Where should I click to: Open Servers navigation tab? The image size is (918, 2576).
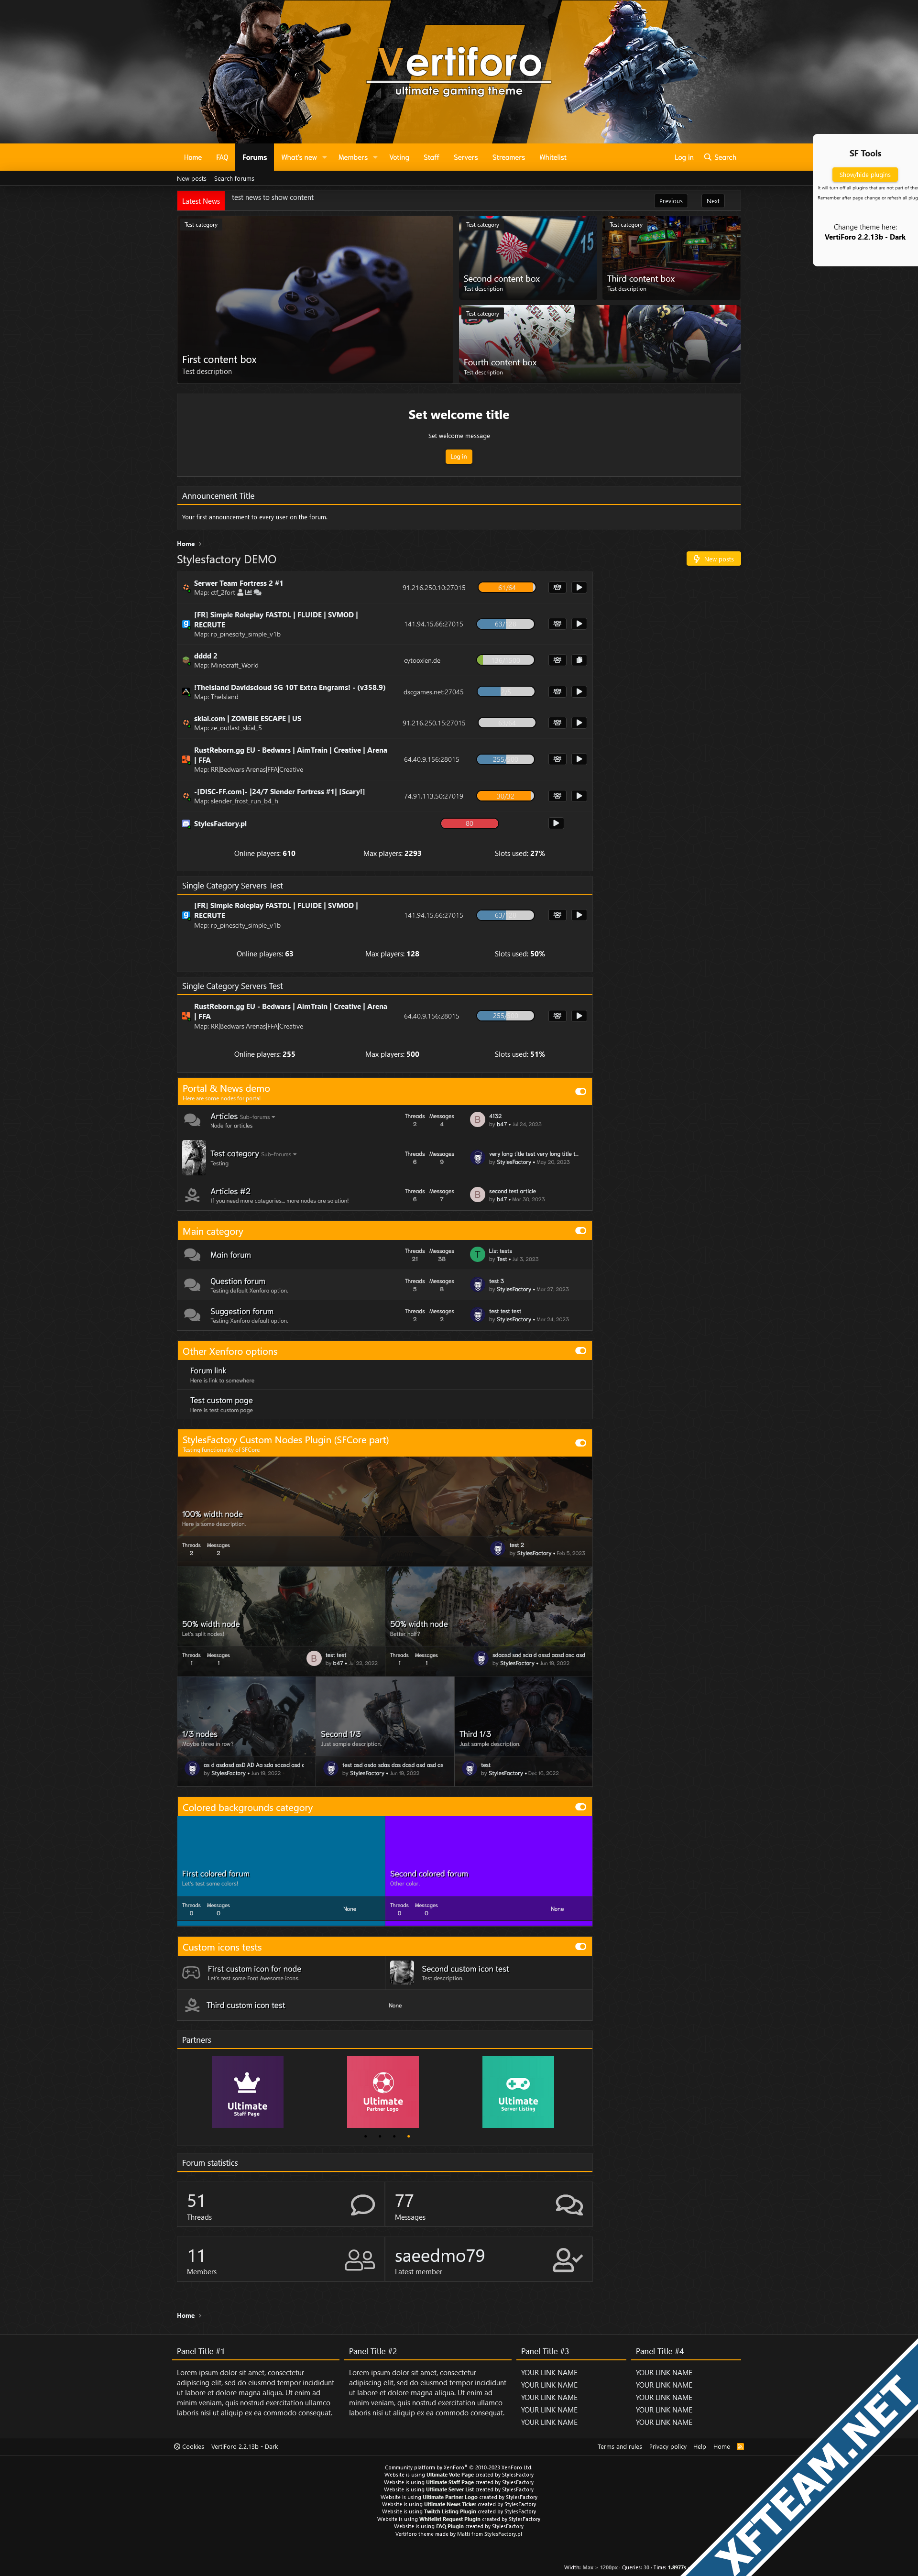click(465, 157)
